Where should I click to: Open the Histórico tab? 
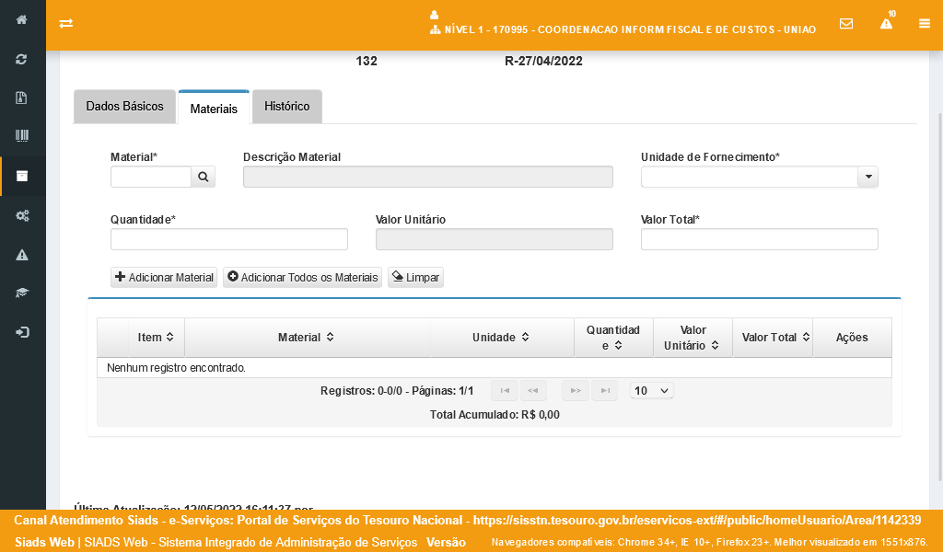tap(287, 107)
